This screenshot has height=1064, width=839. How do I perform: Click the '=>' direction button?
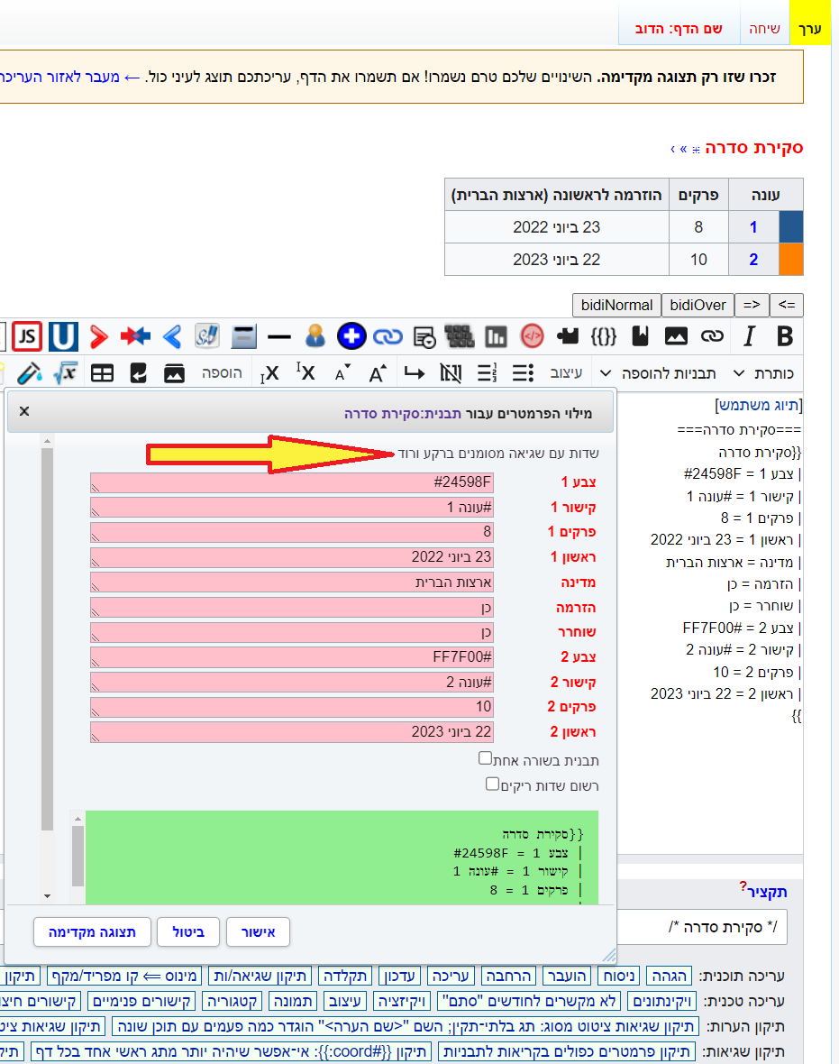pos(752,306)
